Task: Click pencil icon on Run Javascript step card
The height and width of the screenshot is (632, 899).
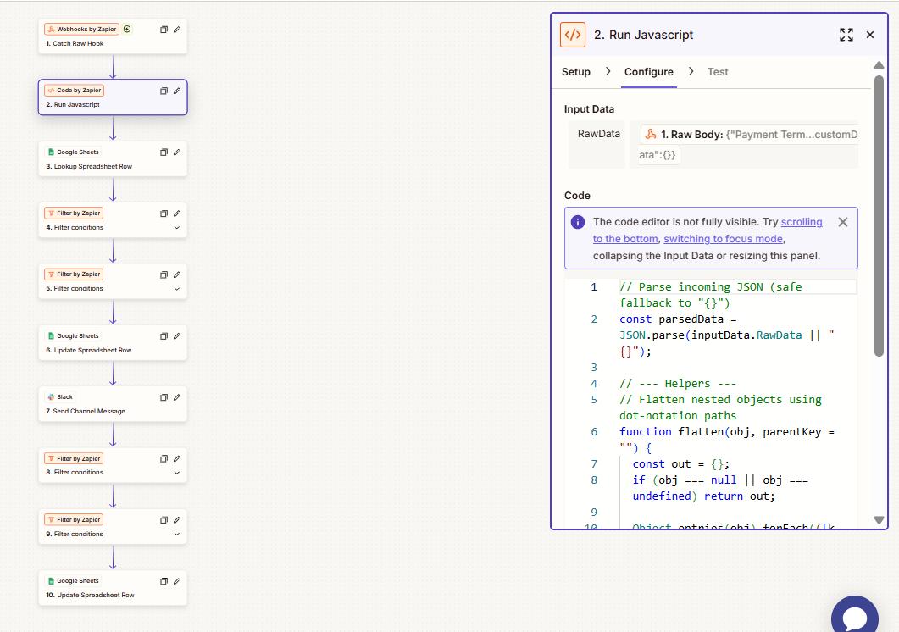Action: coord(176,91)
